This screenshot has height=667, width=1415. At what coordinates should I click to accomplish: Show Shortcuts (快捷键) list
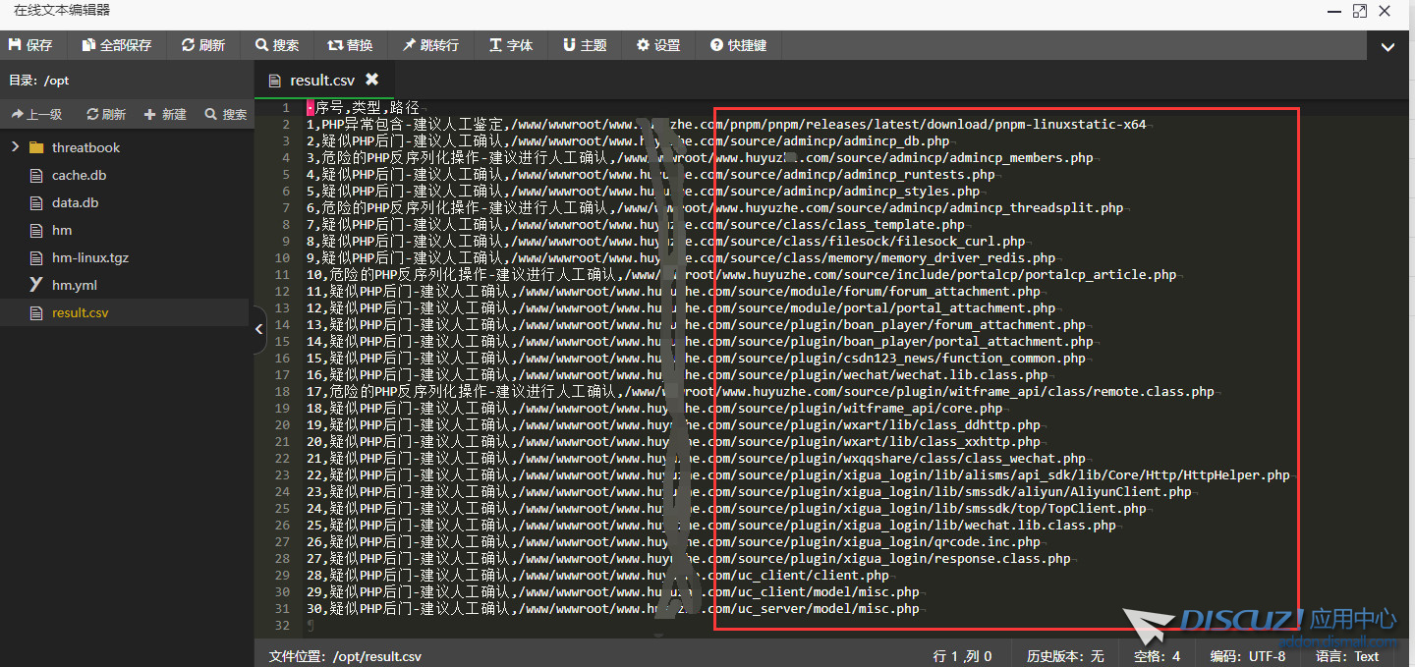tap(738, 45)
